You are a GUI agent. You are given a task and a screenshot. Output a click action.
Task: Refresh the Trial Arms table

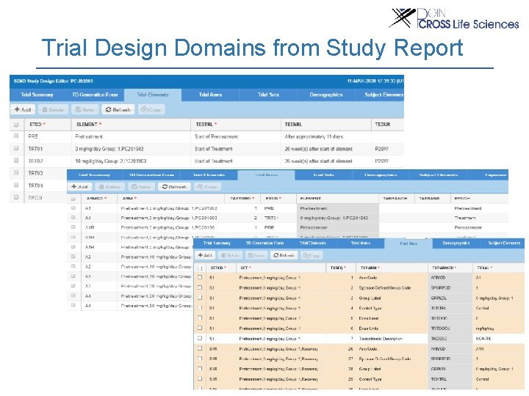[x=174, y=186]
